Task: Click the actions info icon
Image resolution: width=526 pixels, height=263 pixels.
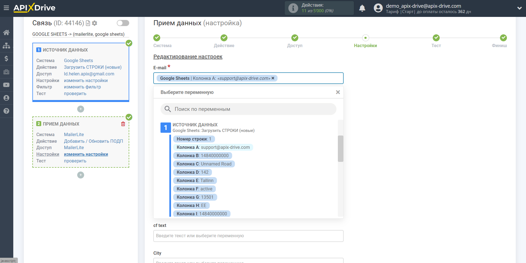Action: click(293, 8)
